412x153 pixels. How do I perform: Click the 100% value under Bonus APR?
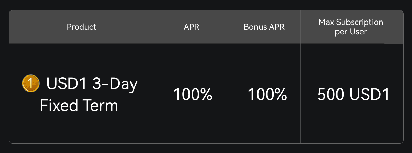coord(267,95)
